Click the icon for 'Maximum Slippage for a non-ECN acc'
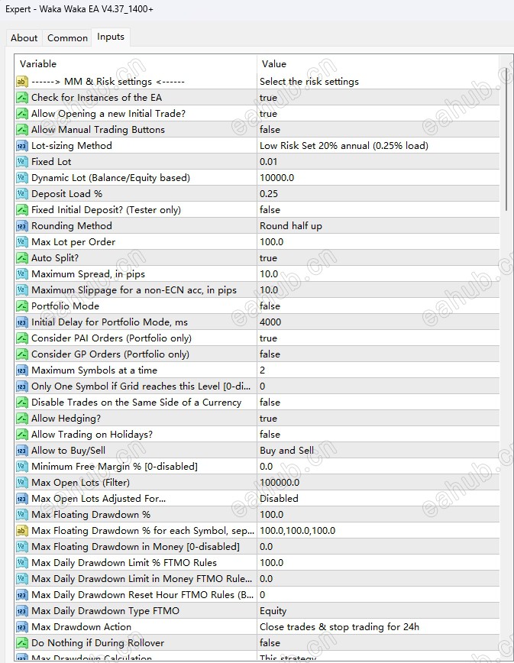Screen dimensions: 514x663 pos(22,290)
